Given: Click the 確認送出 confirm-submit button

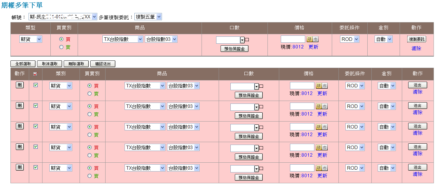Looking at the screenshot, I should click(x=103, y=64).
